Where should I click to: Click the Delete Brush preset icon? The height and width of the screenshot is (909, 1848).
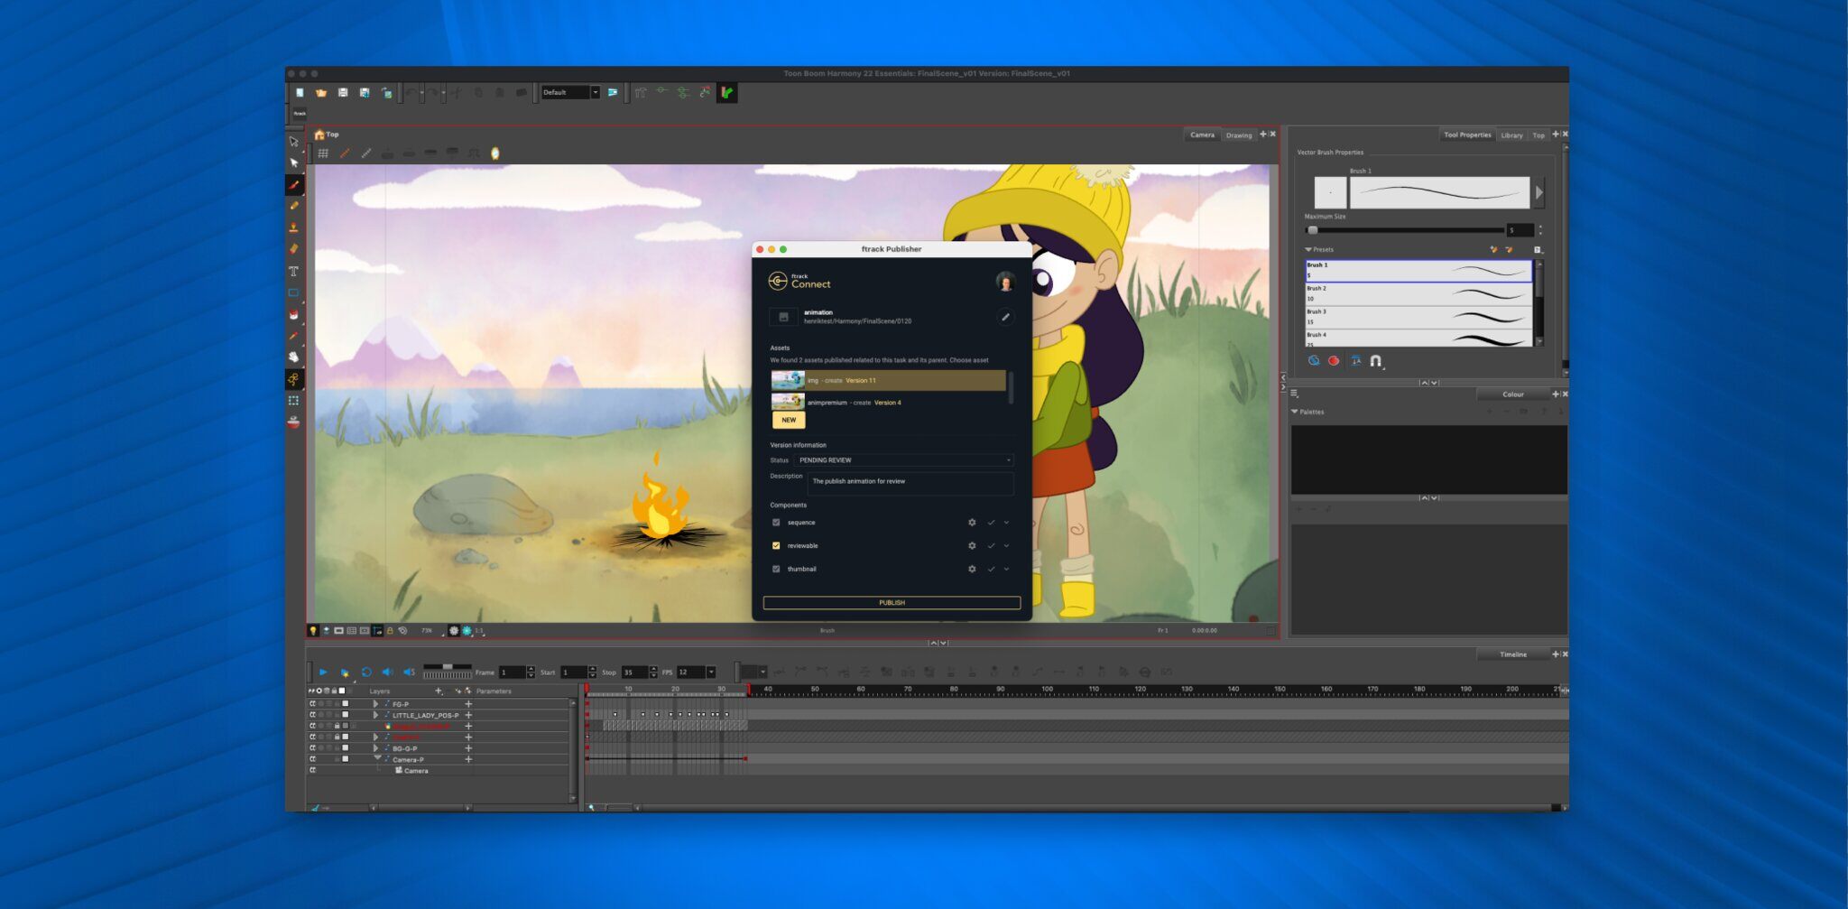1509,250
